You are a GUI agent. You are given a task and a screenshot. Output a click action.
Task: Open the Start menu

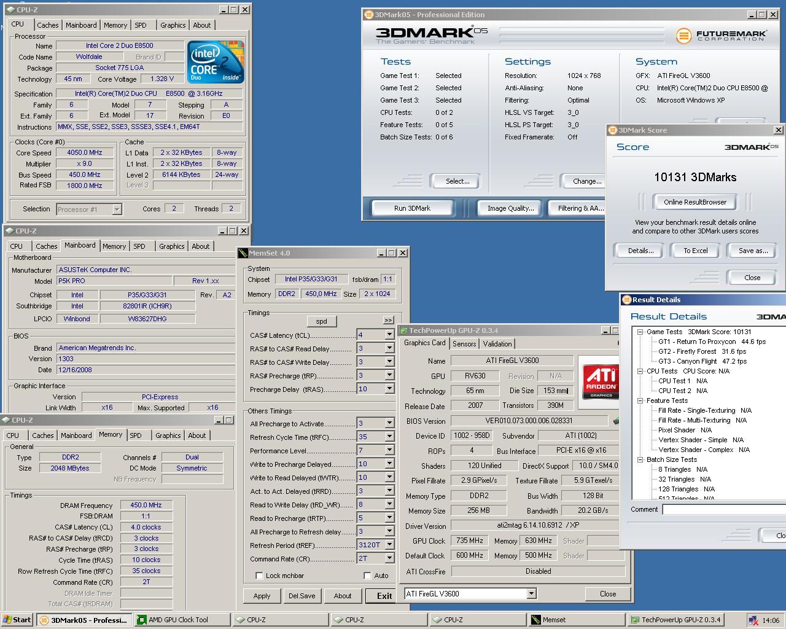(17, 620)
